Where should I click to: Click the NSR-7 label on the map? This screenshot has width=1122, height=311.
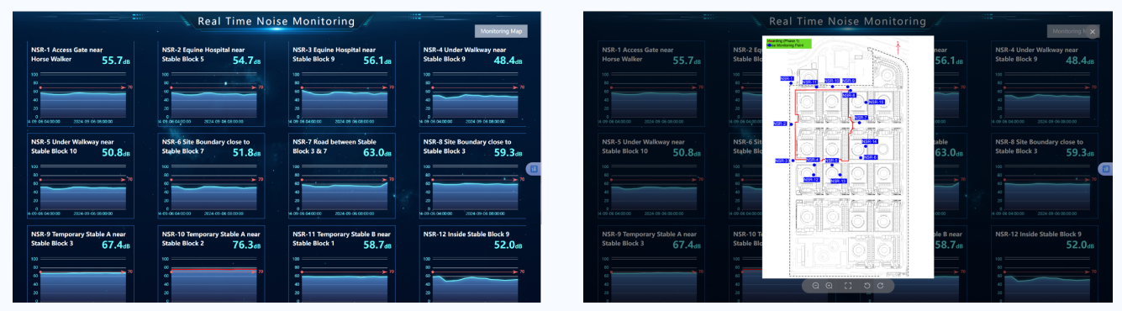coord(861,118)
